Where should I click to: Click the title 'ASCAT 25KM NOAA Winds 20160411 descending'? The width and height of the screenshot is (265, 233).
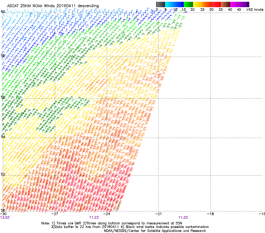tap(53, 6)
